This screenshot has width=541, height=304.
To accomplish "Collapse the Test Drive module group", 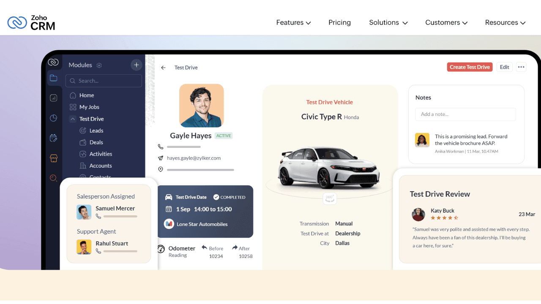I will point(73,119).
